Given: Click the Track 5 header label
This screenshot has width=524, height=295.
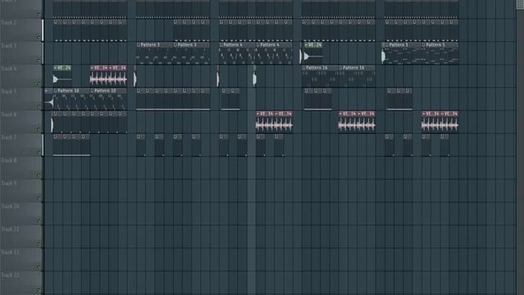Looking at the screenshot, I should (9, 91).
